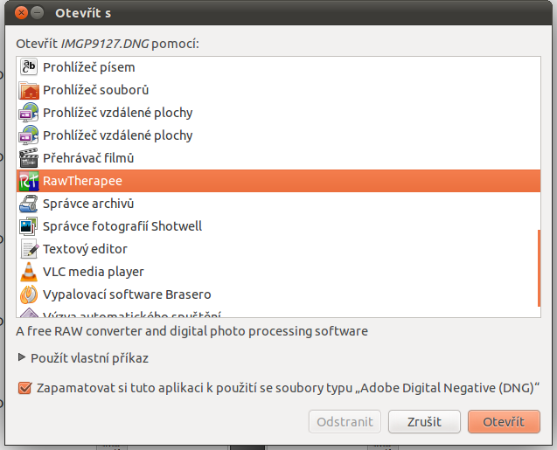Click the 'Správce archivů' archive manager icon
The image size is (557, 450).
tap(29, 204)
